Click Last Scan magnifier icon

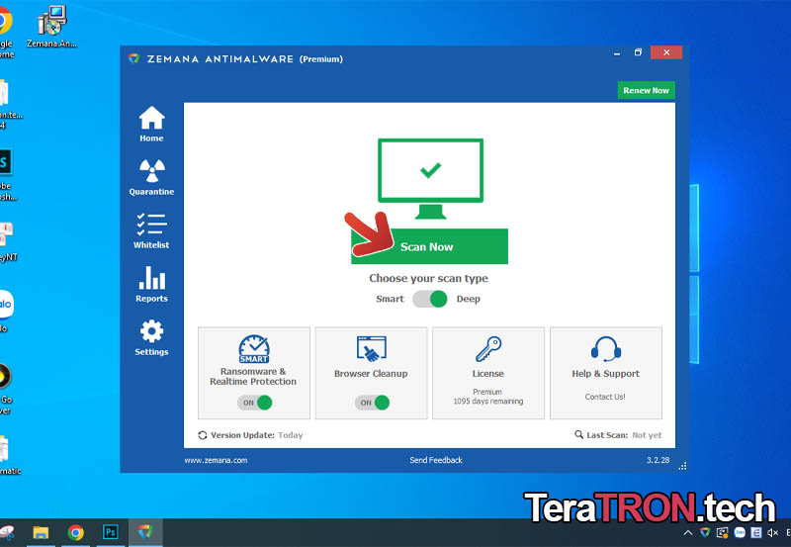pos(578,434)
